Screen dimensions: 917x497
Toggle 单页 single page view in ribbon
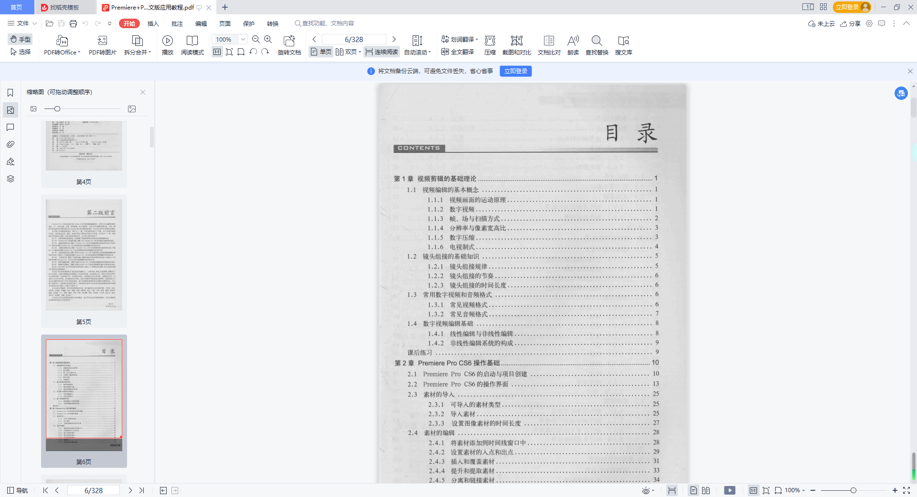[321, 52]
